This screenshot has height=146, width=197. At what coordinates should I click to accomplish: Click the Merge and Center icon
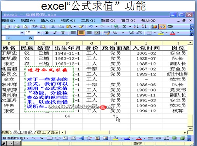(97, 33)
